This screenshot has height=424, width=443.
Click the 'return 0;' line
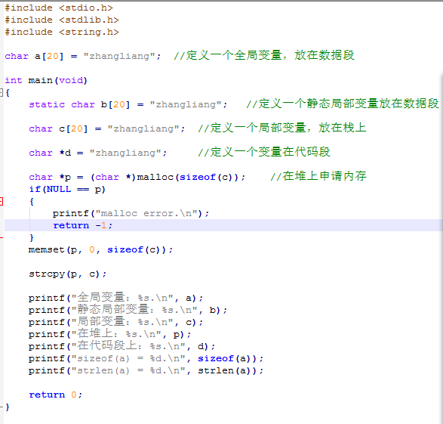(x=56, y=395)
